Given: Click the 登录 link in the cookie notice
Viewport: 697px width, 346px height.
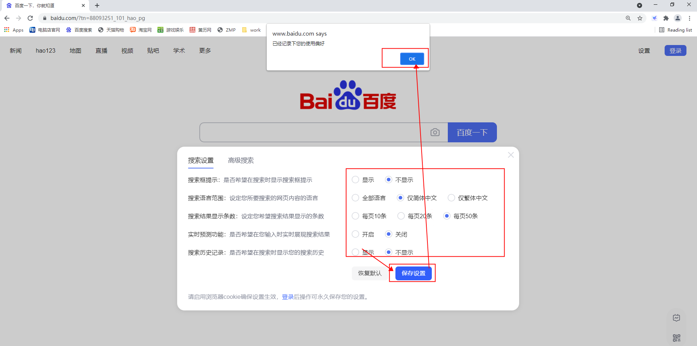Looking at the screenshot, I should tap(288, 297).
